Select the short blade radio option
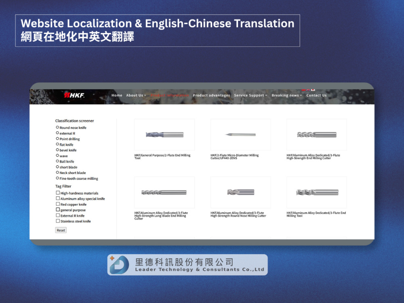 (x=57, y=167)
